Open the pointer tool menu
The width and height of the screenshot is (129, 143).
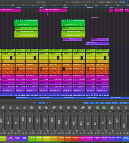(39, 2)
